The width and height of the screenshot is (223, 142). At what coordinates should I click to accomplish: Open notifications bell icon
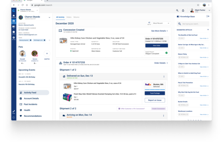[x=183, y=10]
